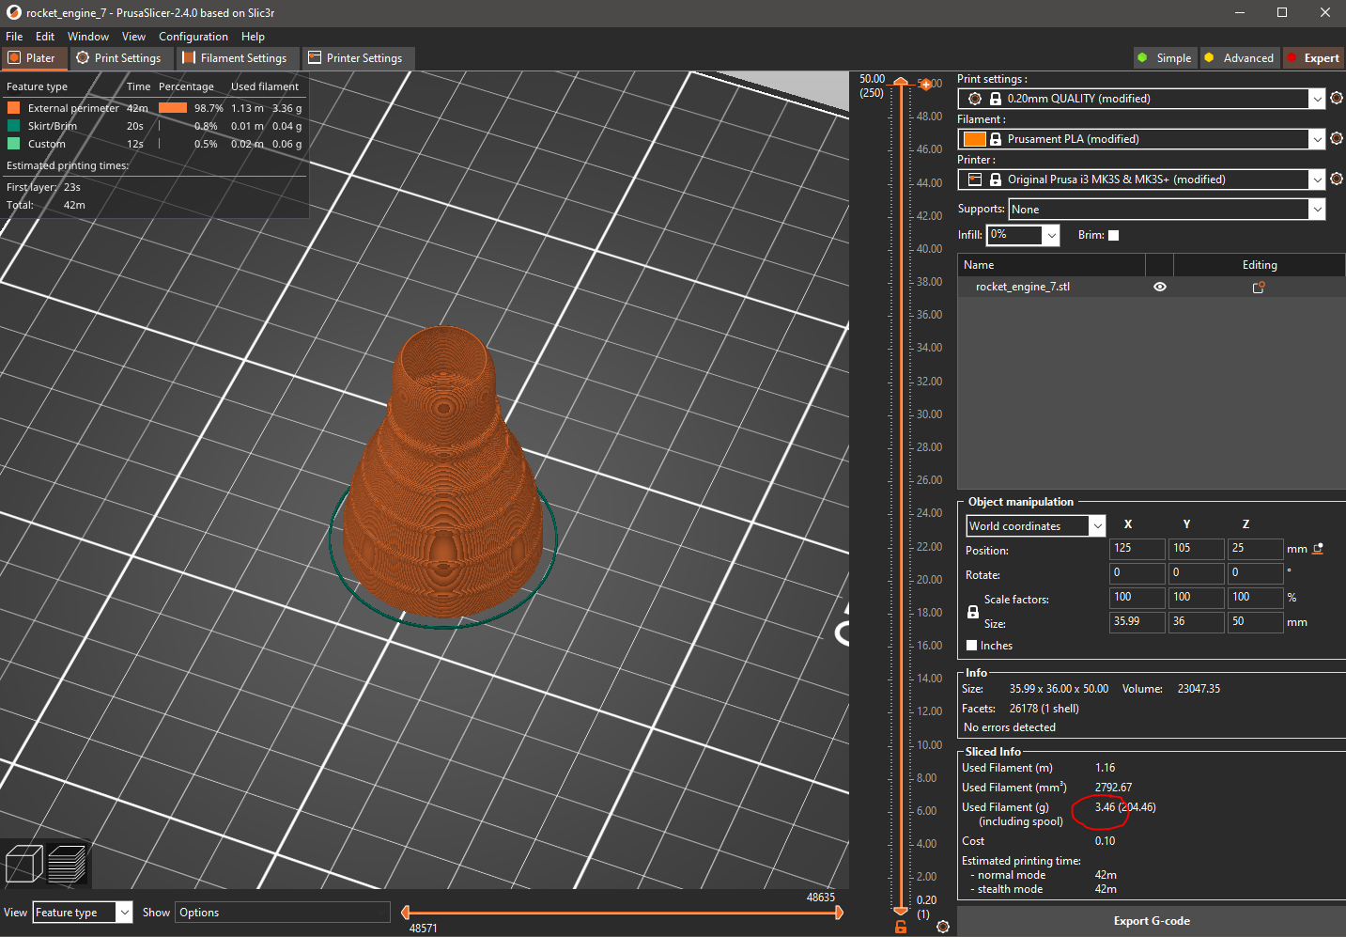
Task: Click the top thumb of vertical layer slider
Action: coord(901,83)
